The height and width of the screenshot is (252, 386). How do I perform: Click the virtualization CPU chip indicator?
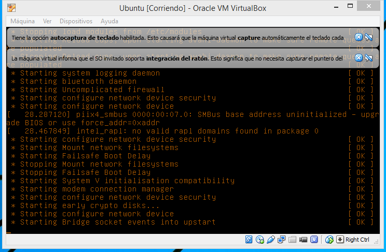click(x=314, y=240)
